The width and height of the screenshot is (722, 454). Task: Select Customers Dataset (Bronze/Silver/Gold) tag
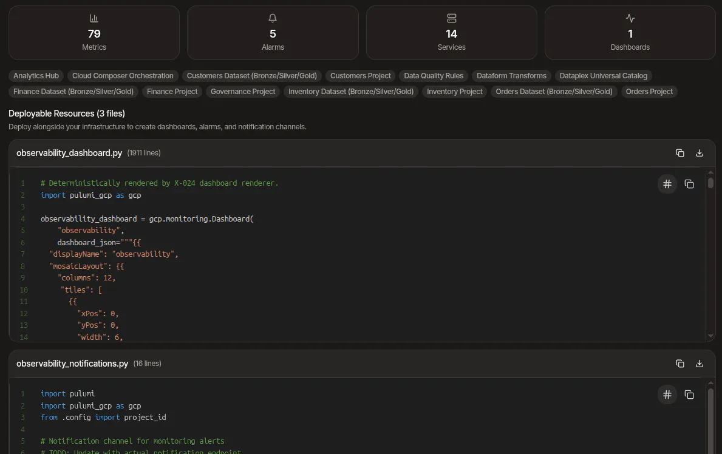[x=252, y=75]
